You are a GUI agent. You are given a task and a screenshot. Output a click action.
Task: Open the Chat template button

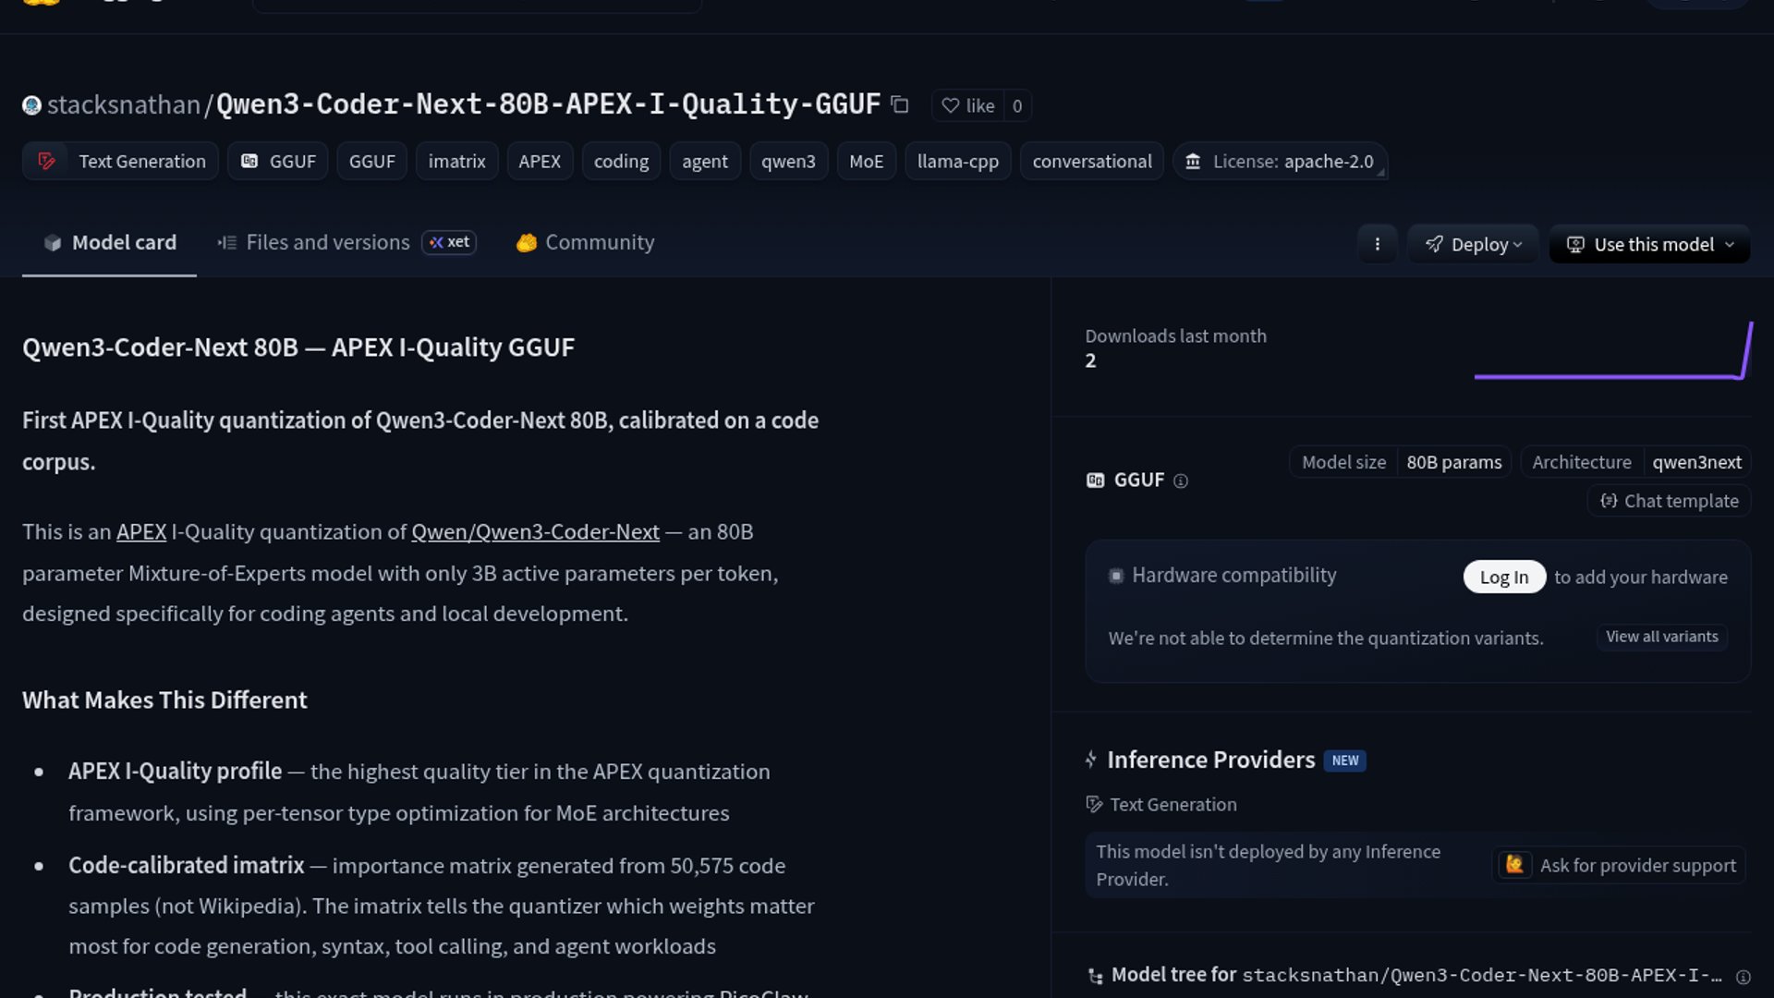1669,501
